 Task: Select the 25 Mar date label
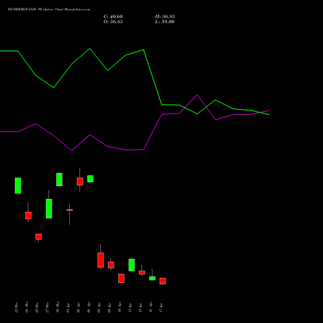tap(37, 307)
